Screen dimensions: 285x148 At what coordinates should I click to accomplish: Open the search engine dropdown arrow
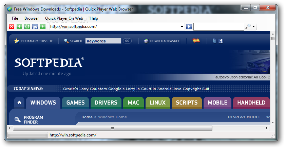(253, 27)
